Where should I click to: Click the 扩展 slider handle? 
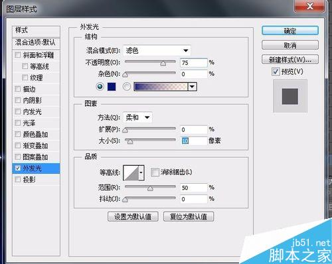click(x=125, y=130)
